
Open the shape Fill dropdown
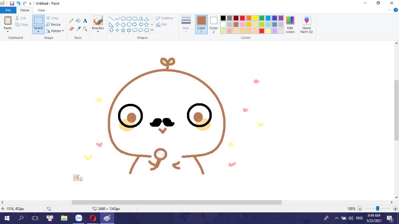162,24
